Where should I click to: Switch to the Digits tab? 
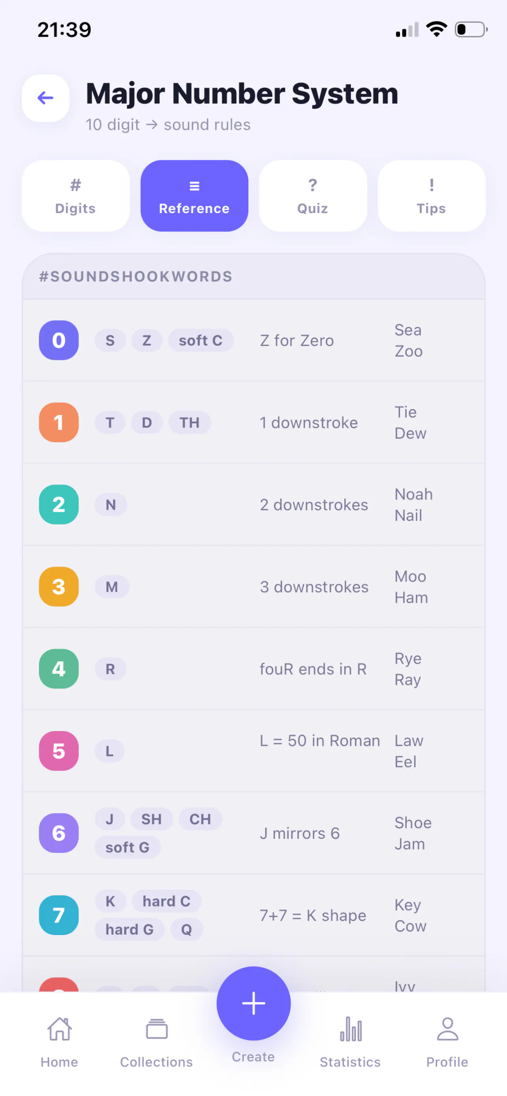click(76, 196)
